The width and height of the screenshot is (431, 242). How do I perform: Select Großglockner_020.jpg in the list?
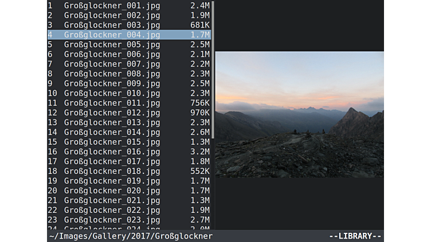click(112, 191)
